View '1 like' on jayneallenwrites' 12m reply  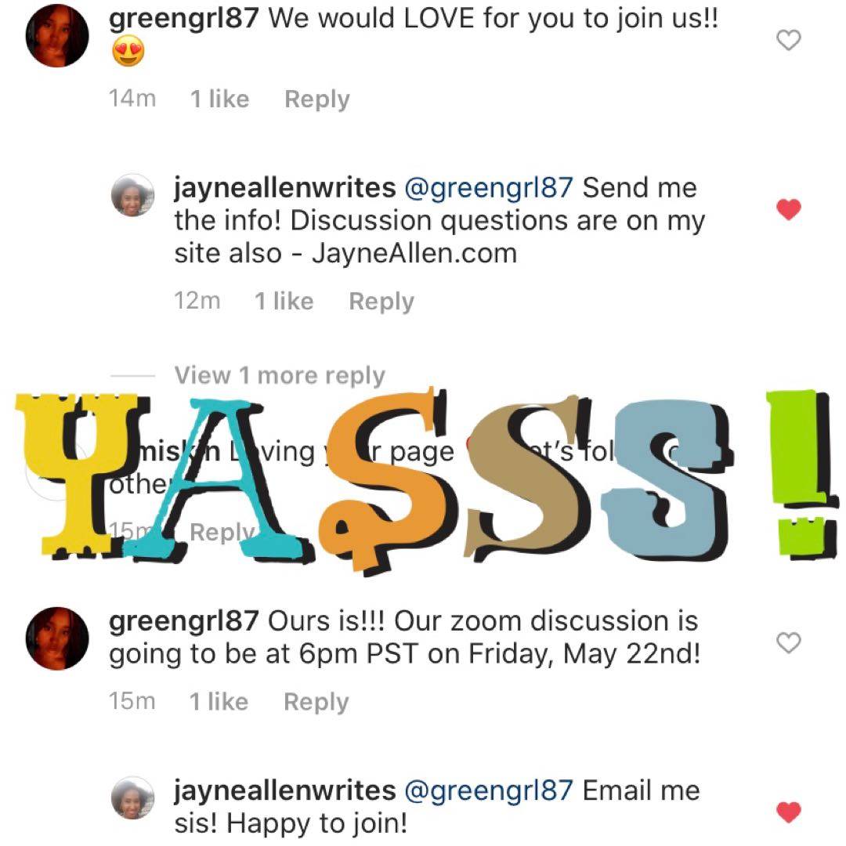(284, 301)
